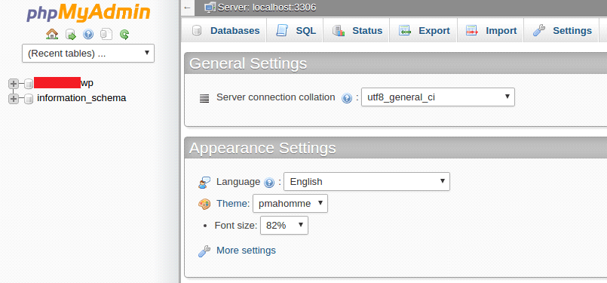Open the Language dropdown showing English

click(x=366, y=181)
